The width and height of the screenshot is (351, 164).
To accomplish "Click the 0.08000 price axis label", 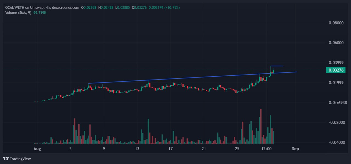I will click(336, 23).
